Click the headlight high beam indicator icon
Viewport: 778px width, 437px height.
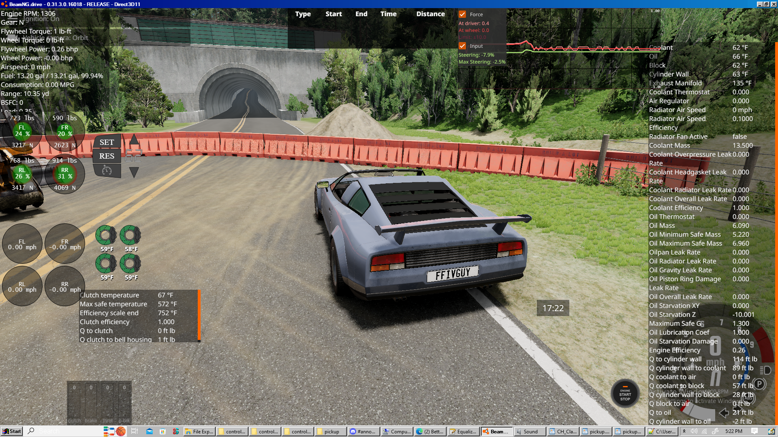[x=765, y=370]
